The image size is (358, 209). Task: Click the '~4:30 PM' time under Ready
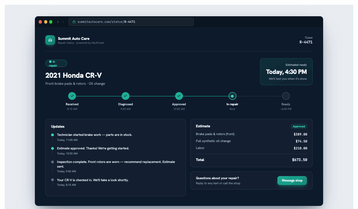pos(286,109)
